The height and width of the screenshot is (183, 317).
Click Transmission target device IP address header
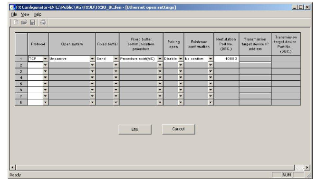pos(255,44)
